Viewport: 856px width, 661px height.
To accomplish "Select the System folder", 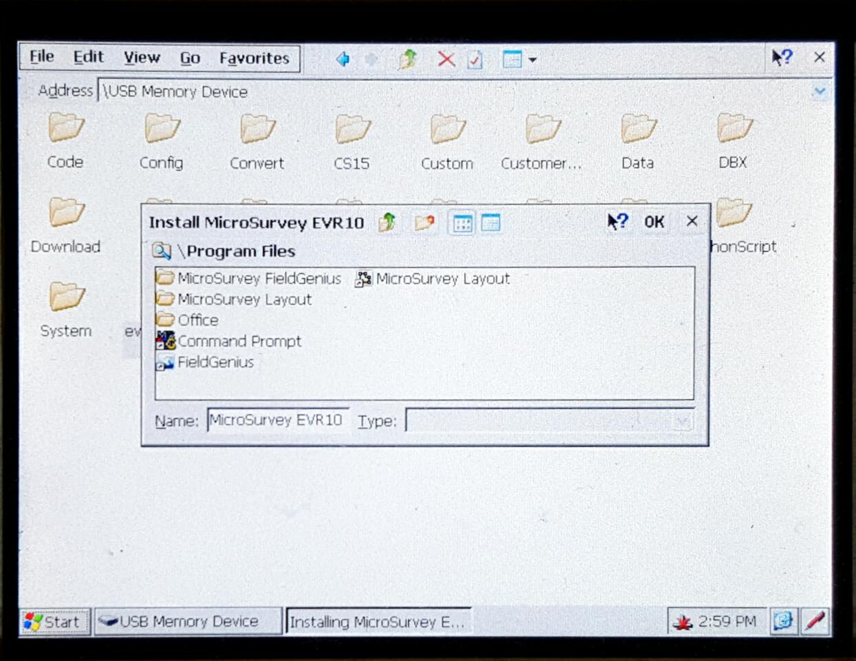I will coord(66,310).
